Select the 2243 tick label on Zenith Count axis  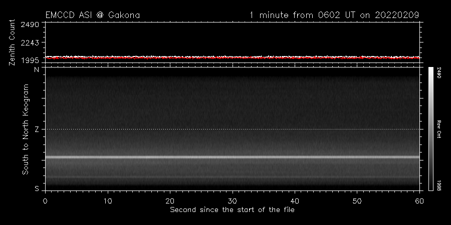(30, 42)
